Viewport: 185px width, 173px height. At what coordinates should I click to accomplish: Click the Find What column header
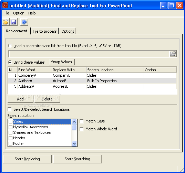click(34, 70)
